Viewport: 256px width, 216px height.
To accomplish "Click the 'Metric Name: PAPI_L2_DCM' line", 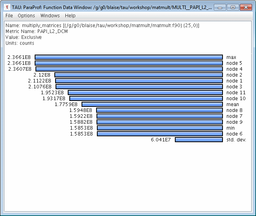I will [37, 31].
